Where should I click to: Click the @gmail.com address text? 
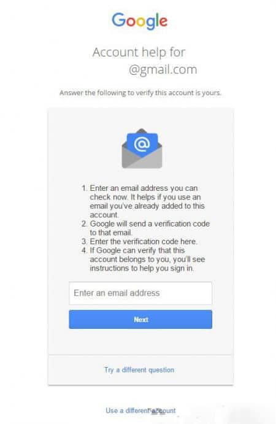click(163, 70)
